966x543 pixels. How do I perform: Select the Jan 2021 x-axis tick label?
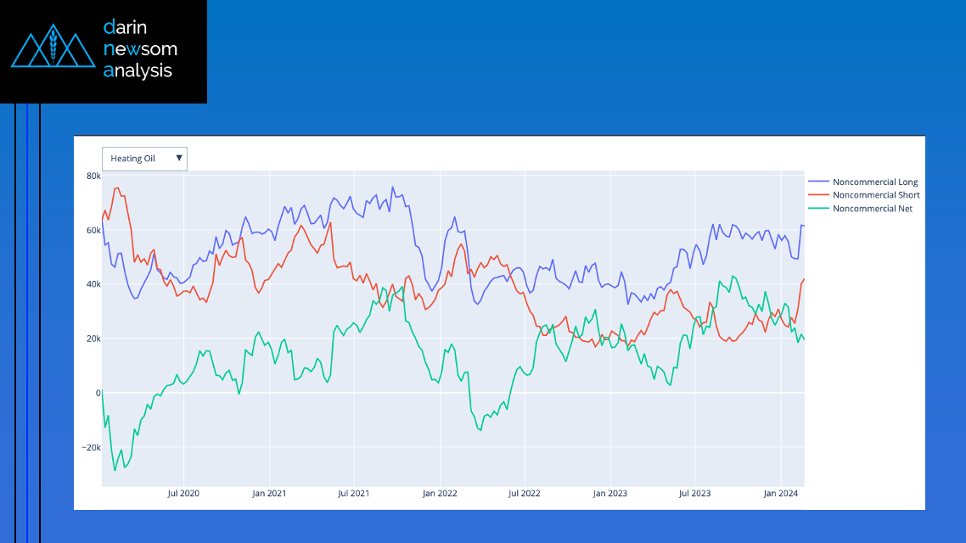269,493
